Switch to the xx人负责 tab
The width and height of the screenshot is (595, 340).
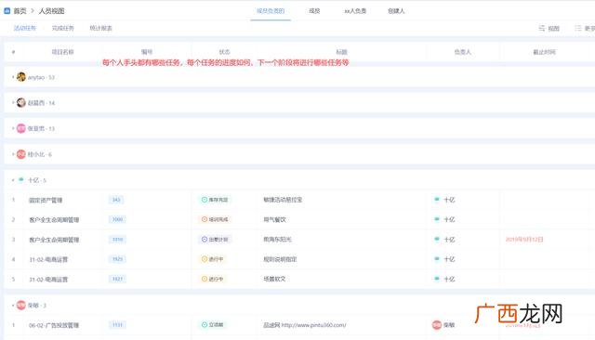[x=355, y=11]
